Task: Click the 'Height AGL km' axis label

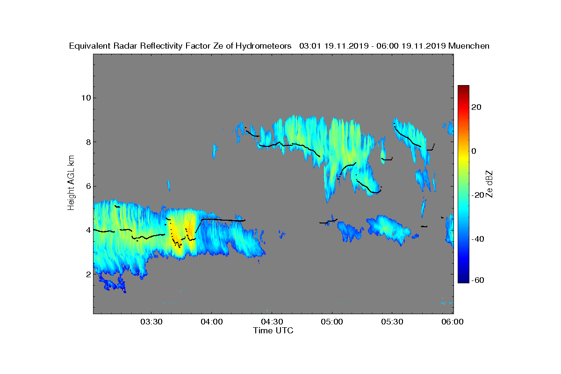Action: (71, 183)
